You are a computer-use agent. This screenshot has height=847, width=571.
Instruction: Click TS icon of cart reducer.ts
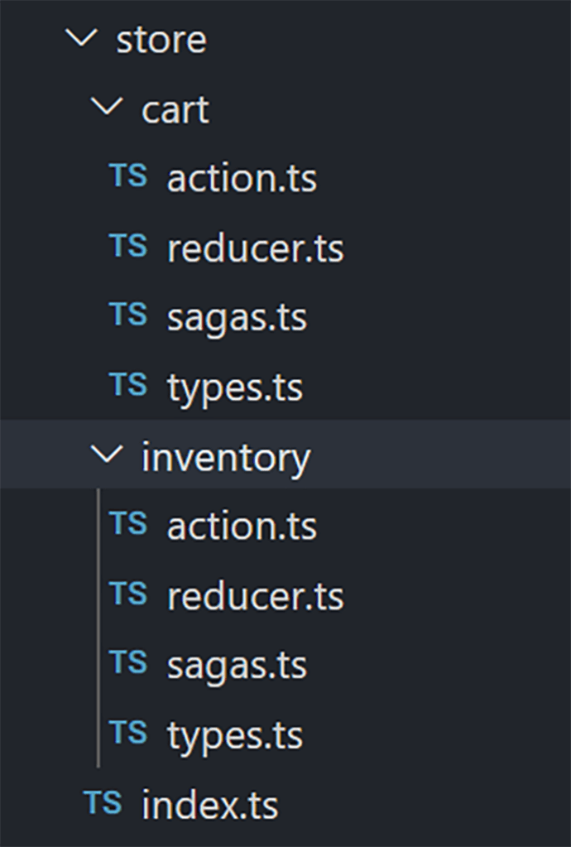[x=128, y=245]
